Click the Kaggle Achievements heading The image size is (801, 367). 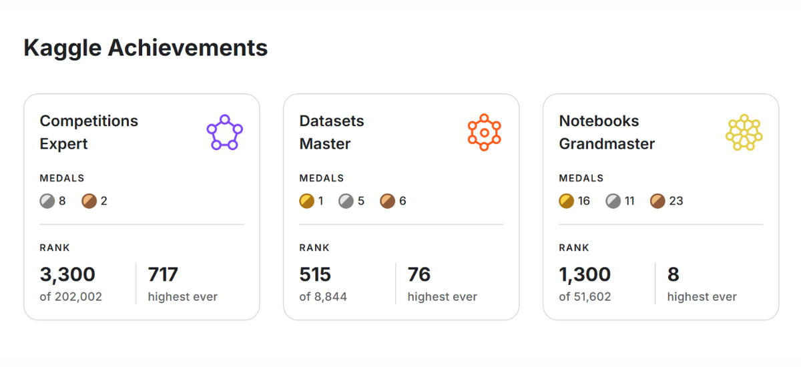pyautogui.click(x=146, y=48)
